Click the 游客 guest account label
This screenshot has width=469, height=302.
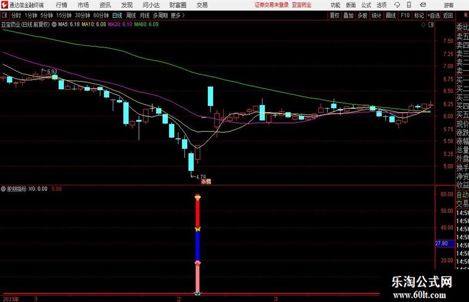click(449, 5)
